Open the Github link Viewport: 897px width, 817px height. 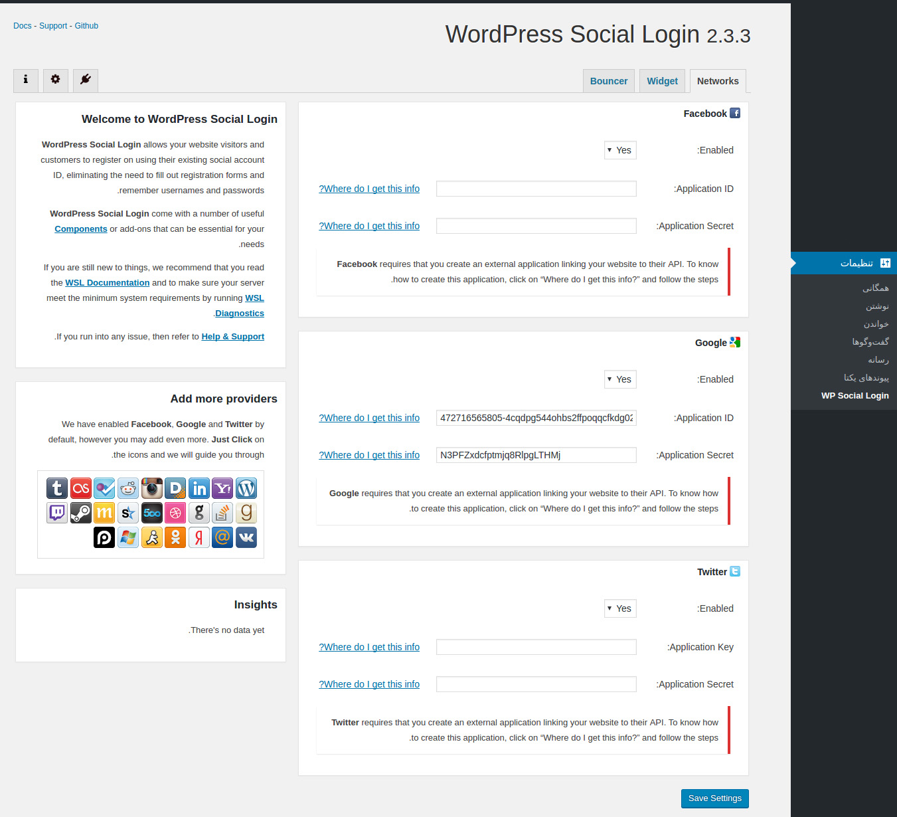click(86, 26)
